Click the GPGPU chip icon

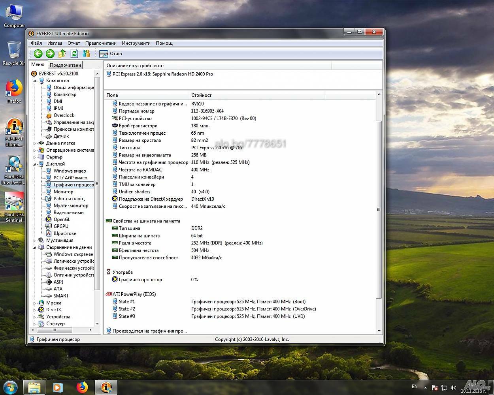tap(49, 226)
